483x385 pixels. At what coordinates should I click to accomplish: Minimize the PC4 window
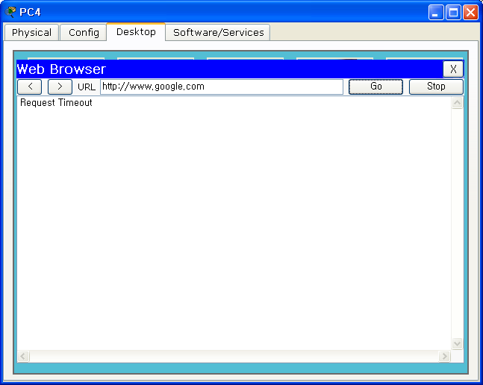pyautogui.click(x=435, y=12)
